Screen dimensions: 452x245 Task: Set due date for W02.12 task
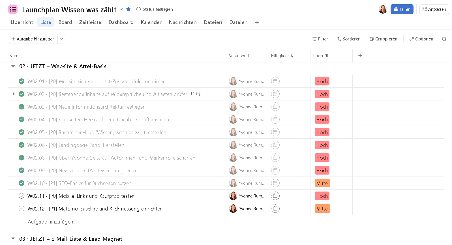275,209
